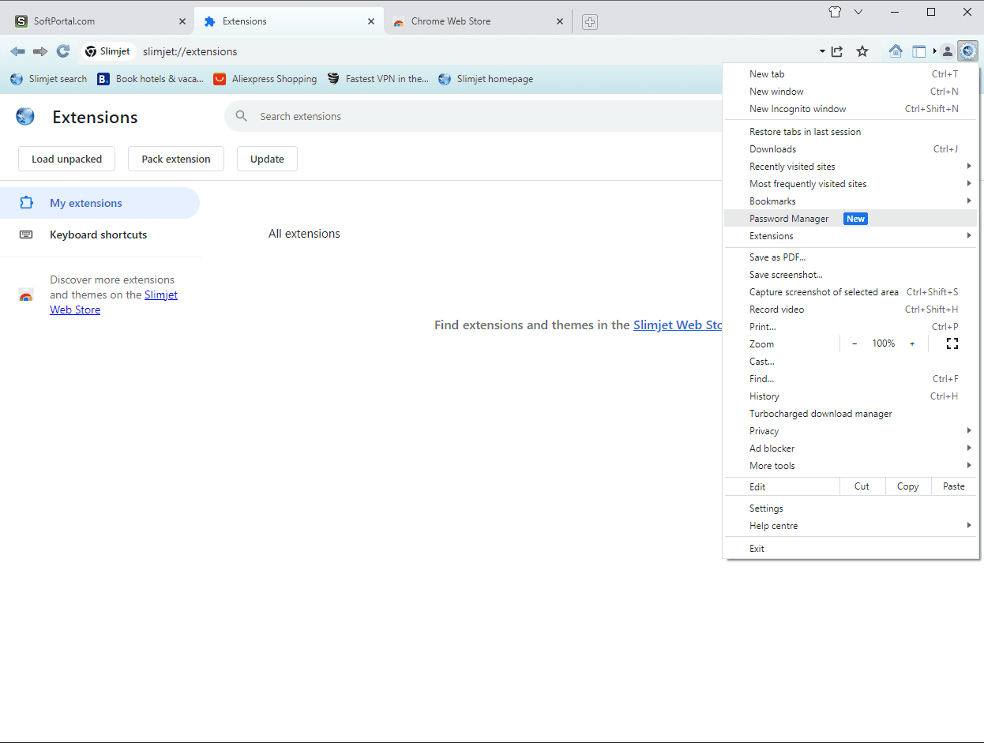This screenshot has height=743, width=984.
Task: Click Cut in the Edit row
Action: coord(862,486)
